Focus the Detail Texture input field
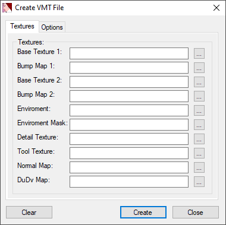Image resolution: width=226 pixels, height=225 pixels. [x=129, y=139]
